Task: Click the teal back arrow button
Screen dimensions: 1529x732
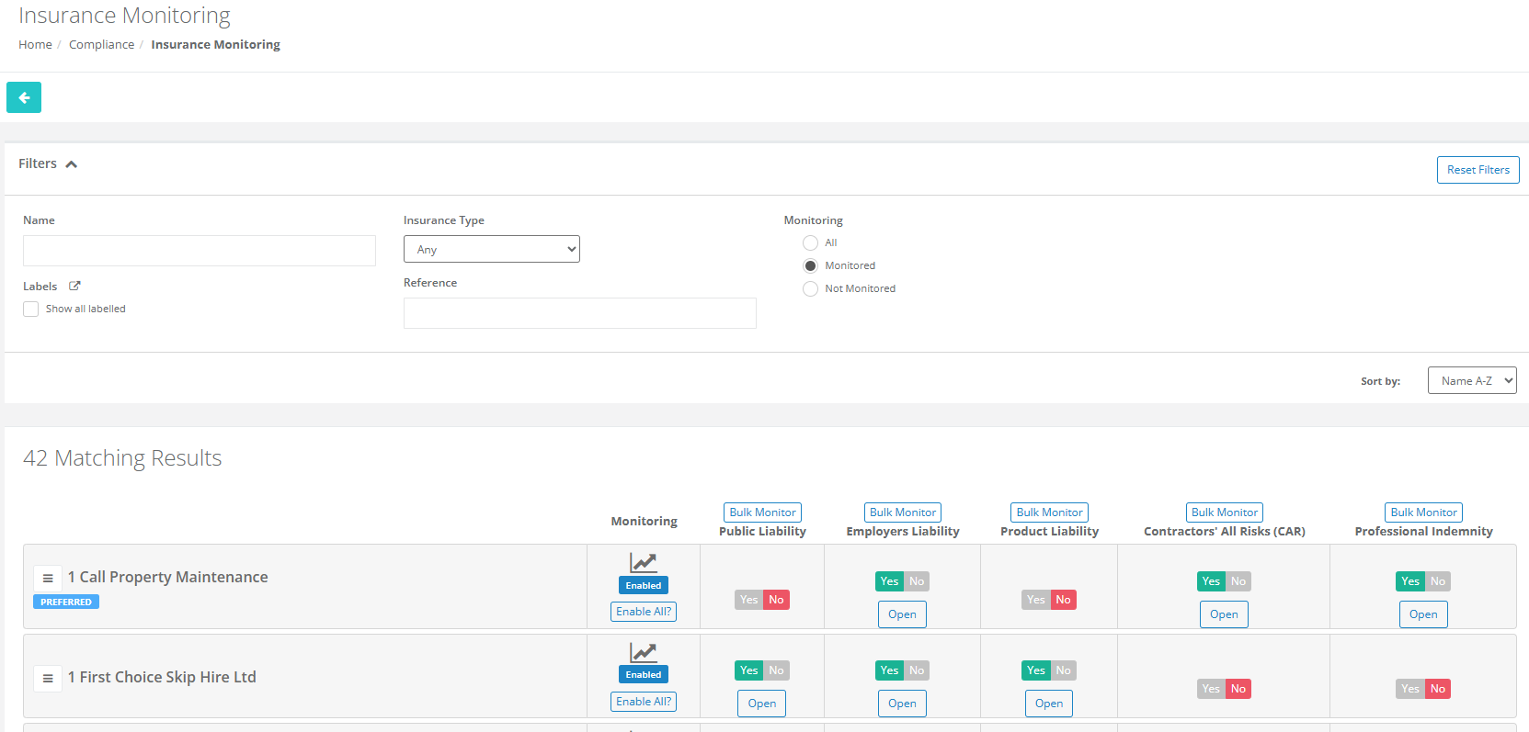Action: (x=24, y=97)
